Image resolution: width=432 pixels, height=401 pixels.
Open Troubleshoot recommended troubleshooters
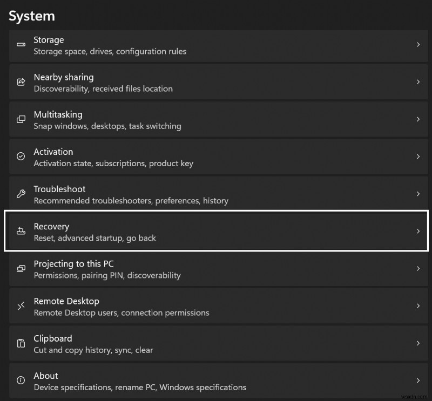(x=216, y=194)
